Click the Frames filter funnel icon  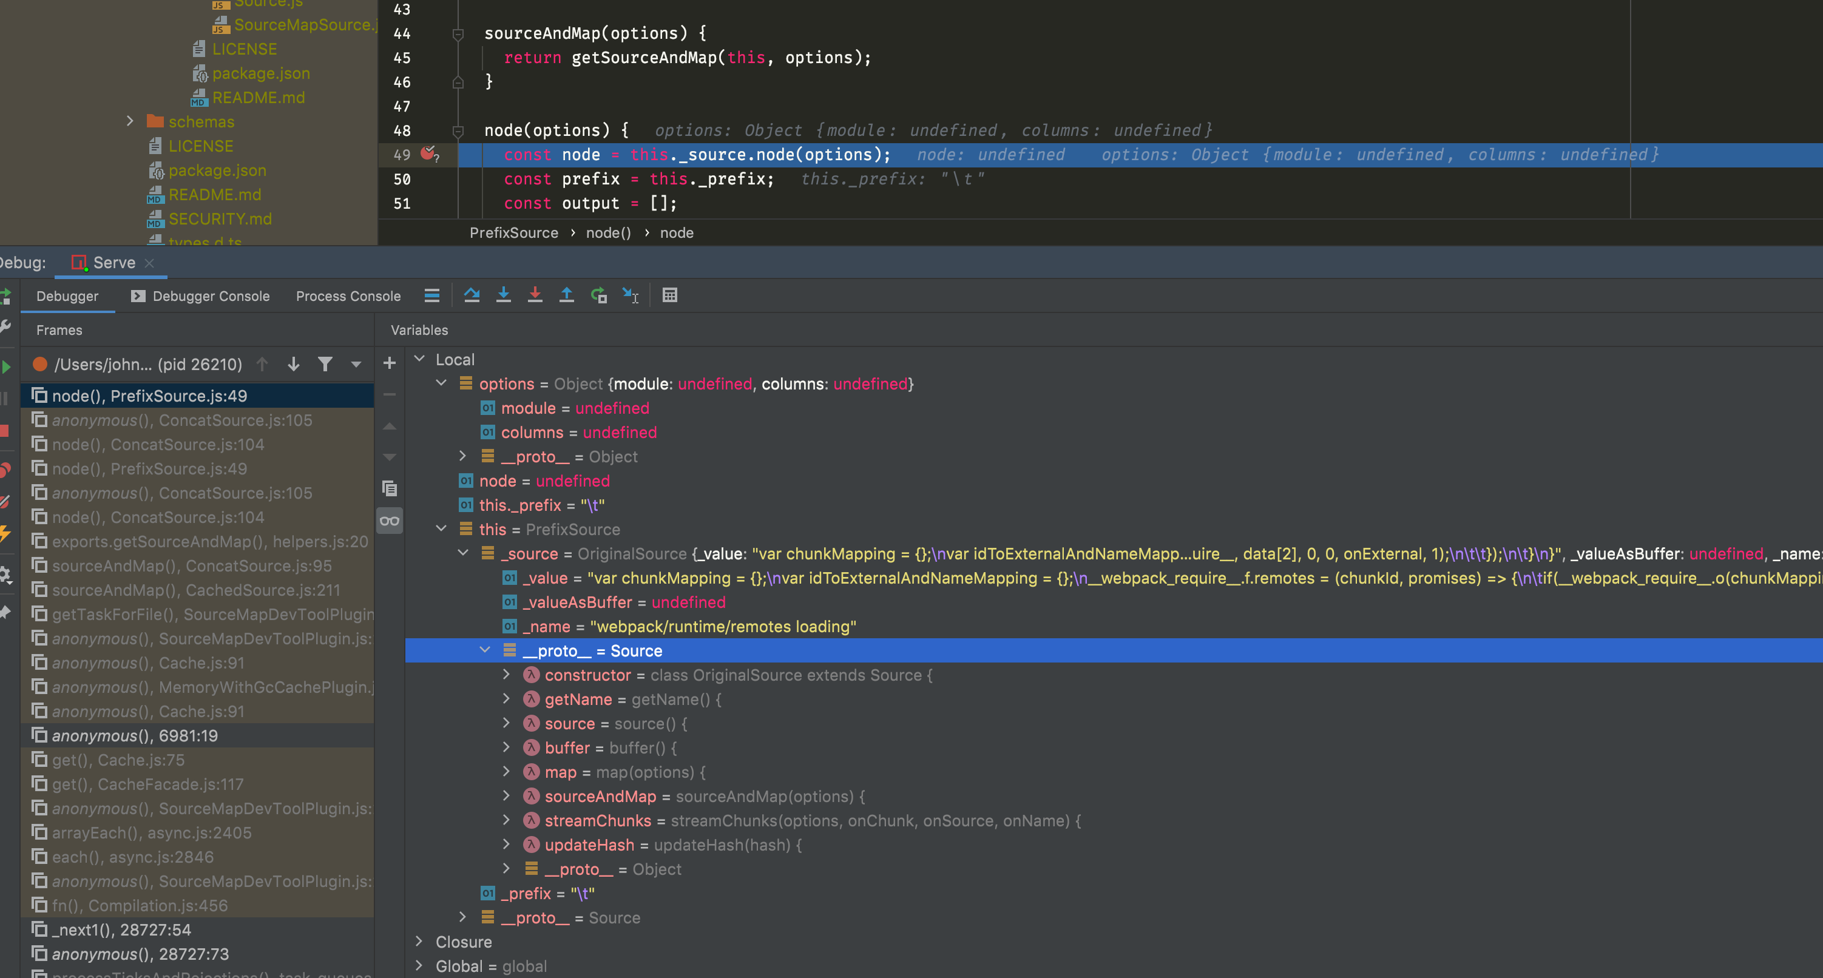coord(325,364)
